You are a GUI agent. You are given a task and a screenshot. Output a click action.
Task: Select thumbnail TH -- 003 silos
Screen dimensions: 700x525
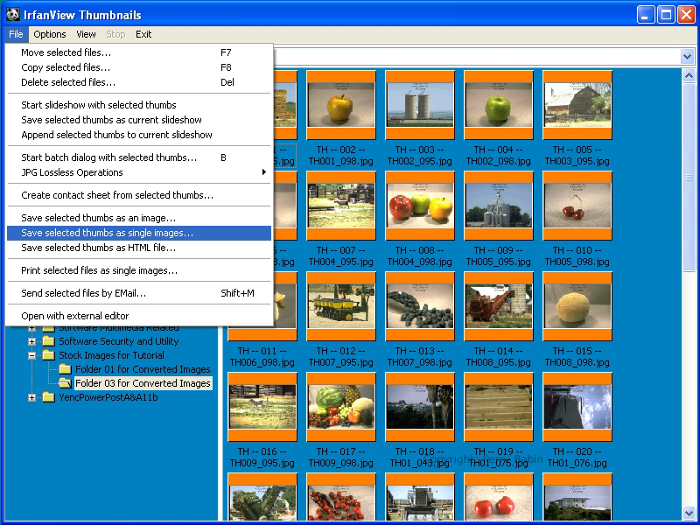click(x=420, y=105)
